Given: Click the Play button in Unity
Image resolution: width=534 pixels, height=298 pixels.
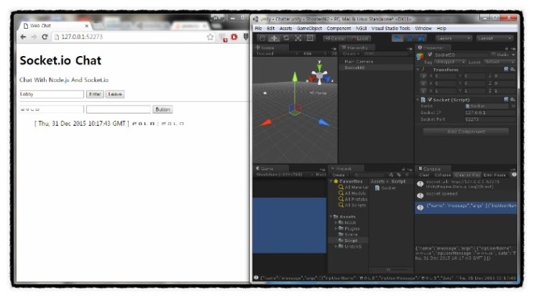Looking at the screenshot, I should pyautogui.click(x=397, y=38).
